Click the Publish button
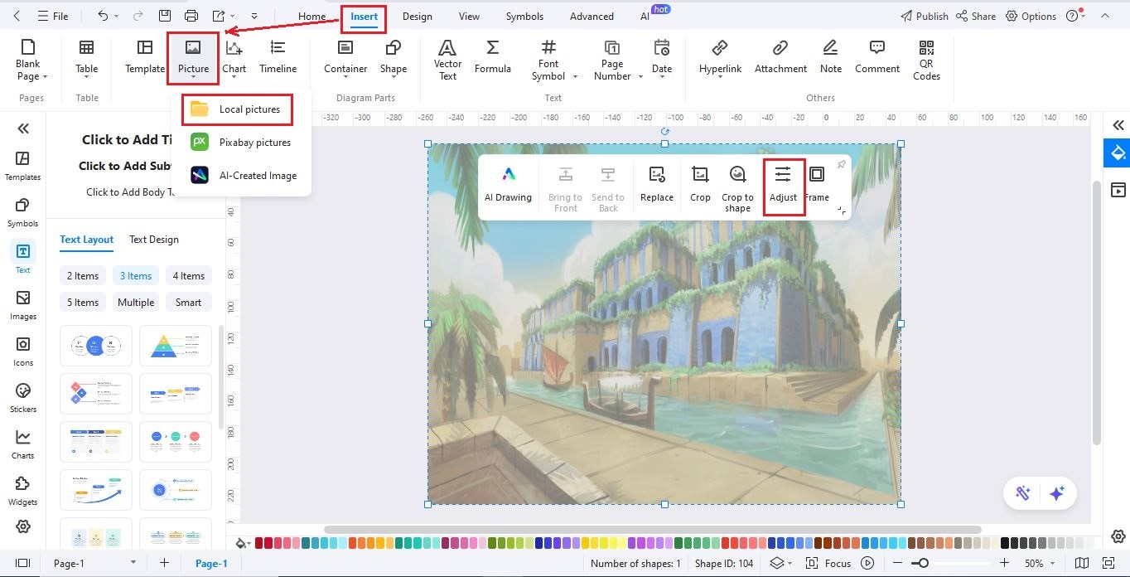 pos(925,16)
